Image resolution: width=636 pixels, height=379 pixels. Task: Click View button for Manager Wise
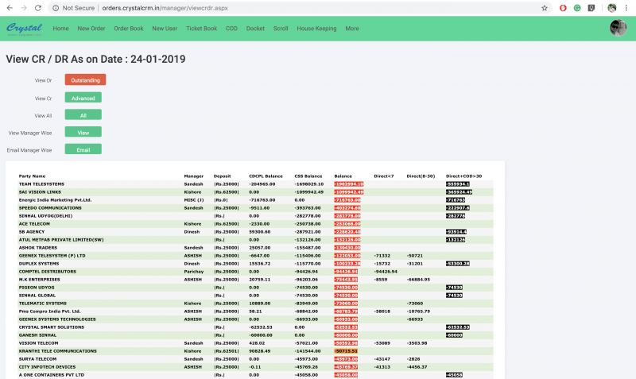point(83,132)
